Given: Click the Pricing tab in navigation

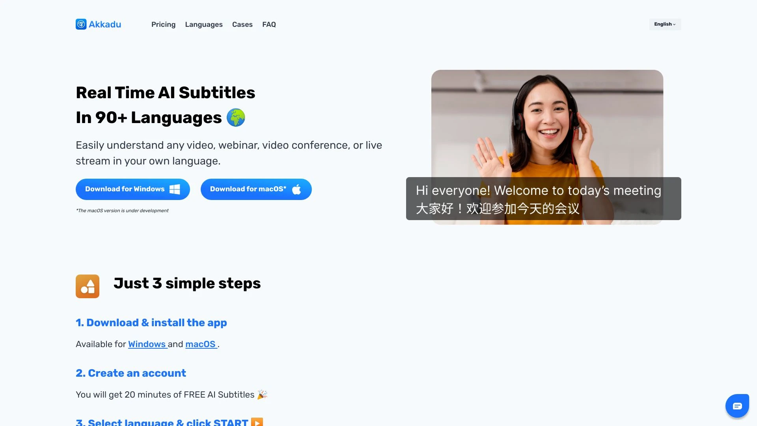Looking at the screenshot, I should tap(163, 24).
